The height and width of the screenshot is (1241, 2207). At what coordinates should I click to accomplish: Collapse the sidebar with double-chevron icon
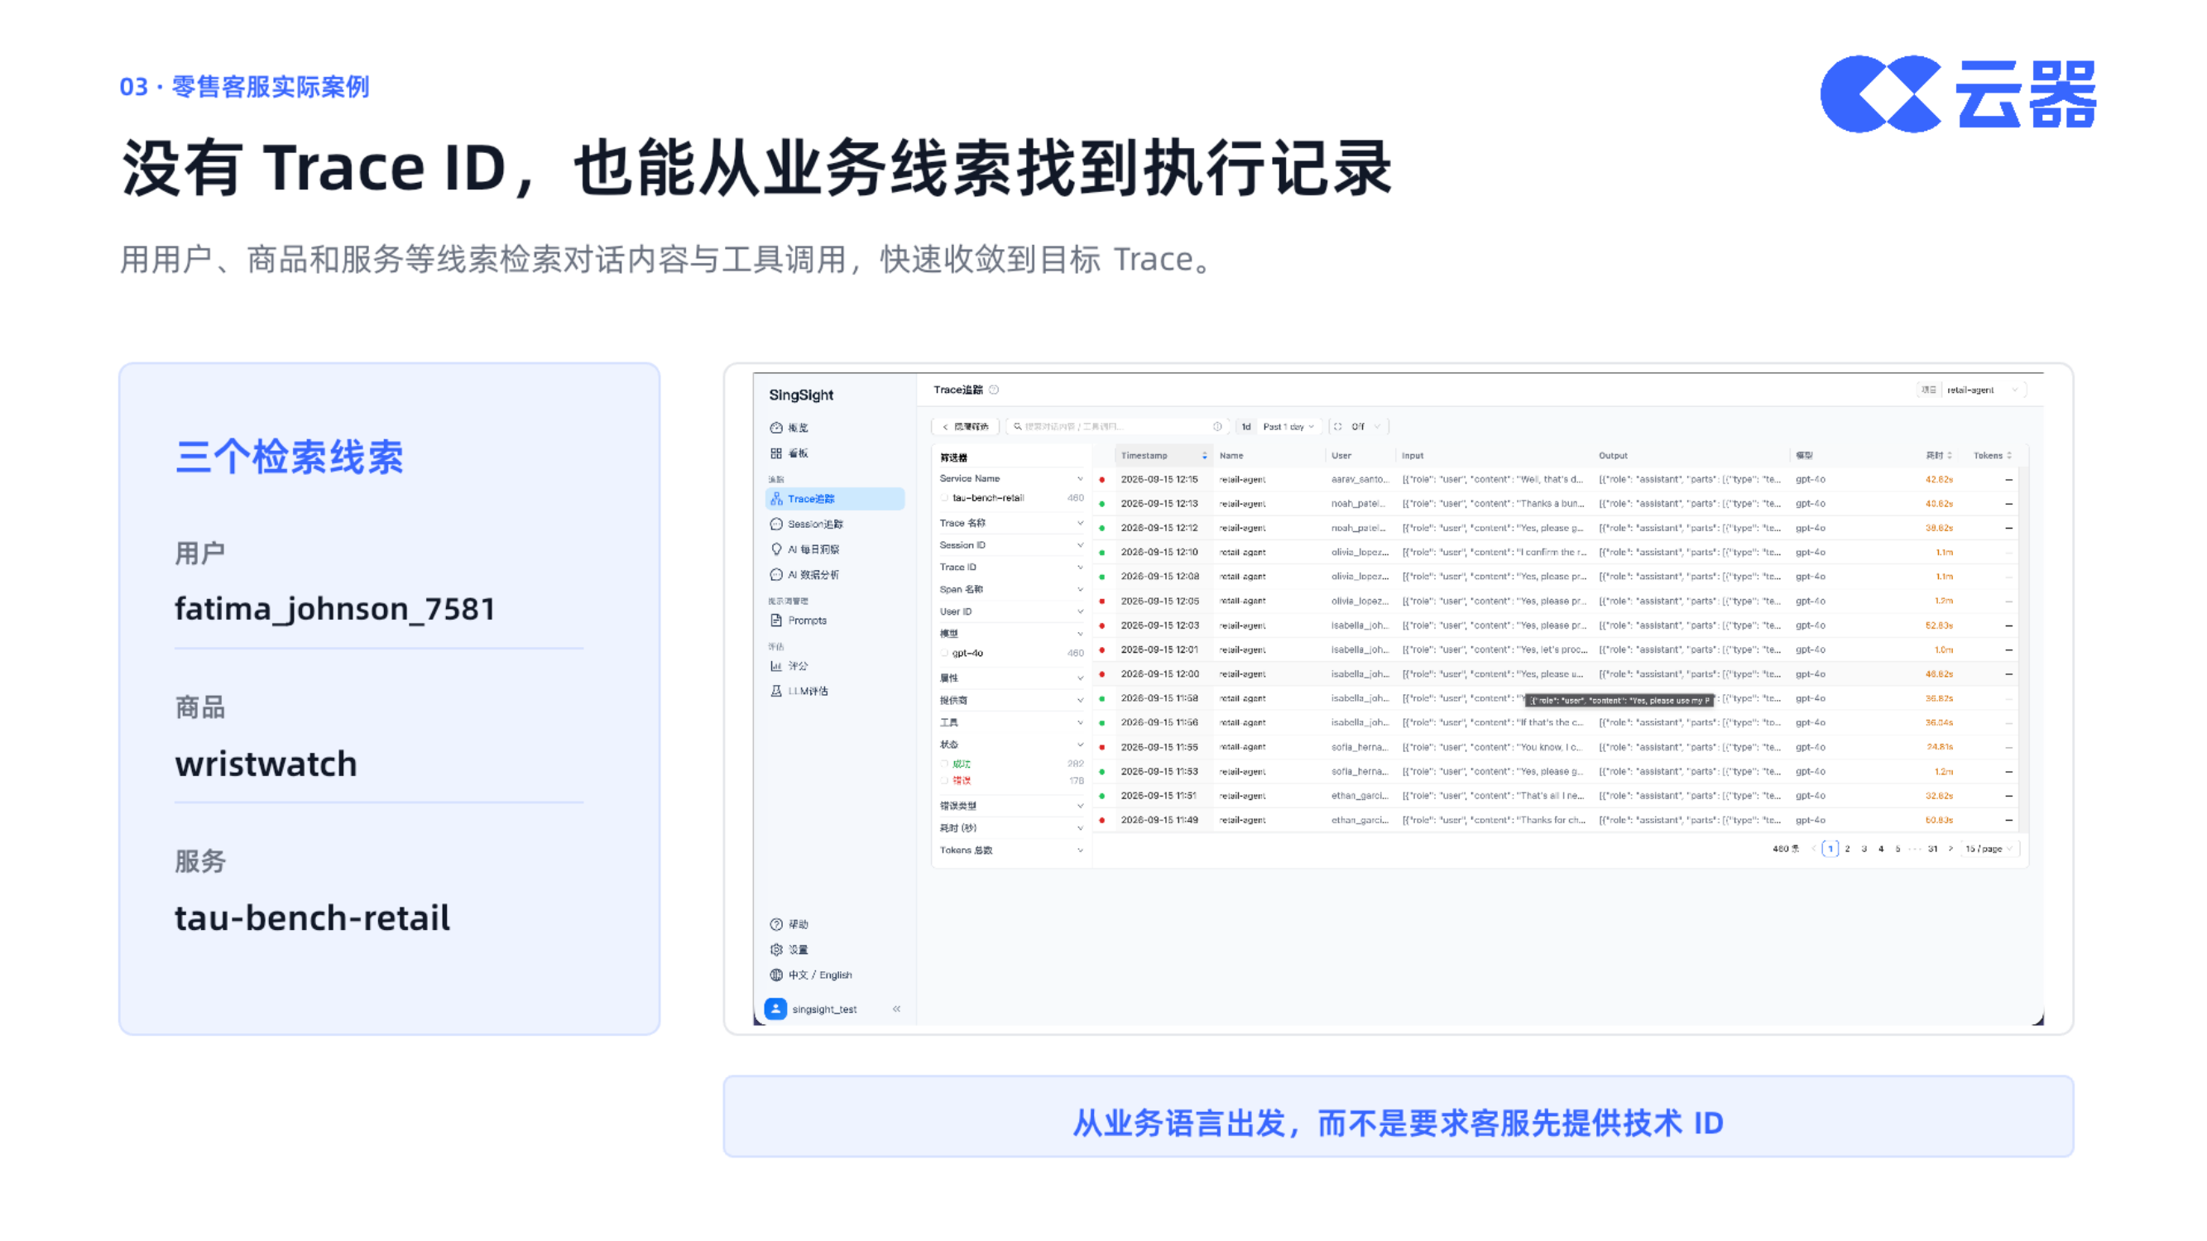[x=896, y=1009]
